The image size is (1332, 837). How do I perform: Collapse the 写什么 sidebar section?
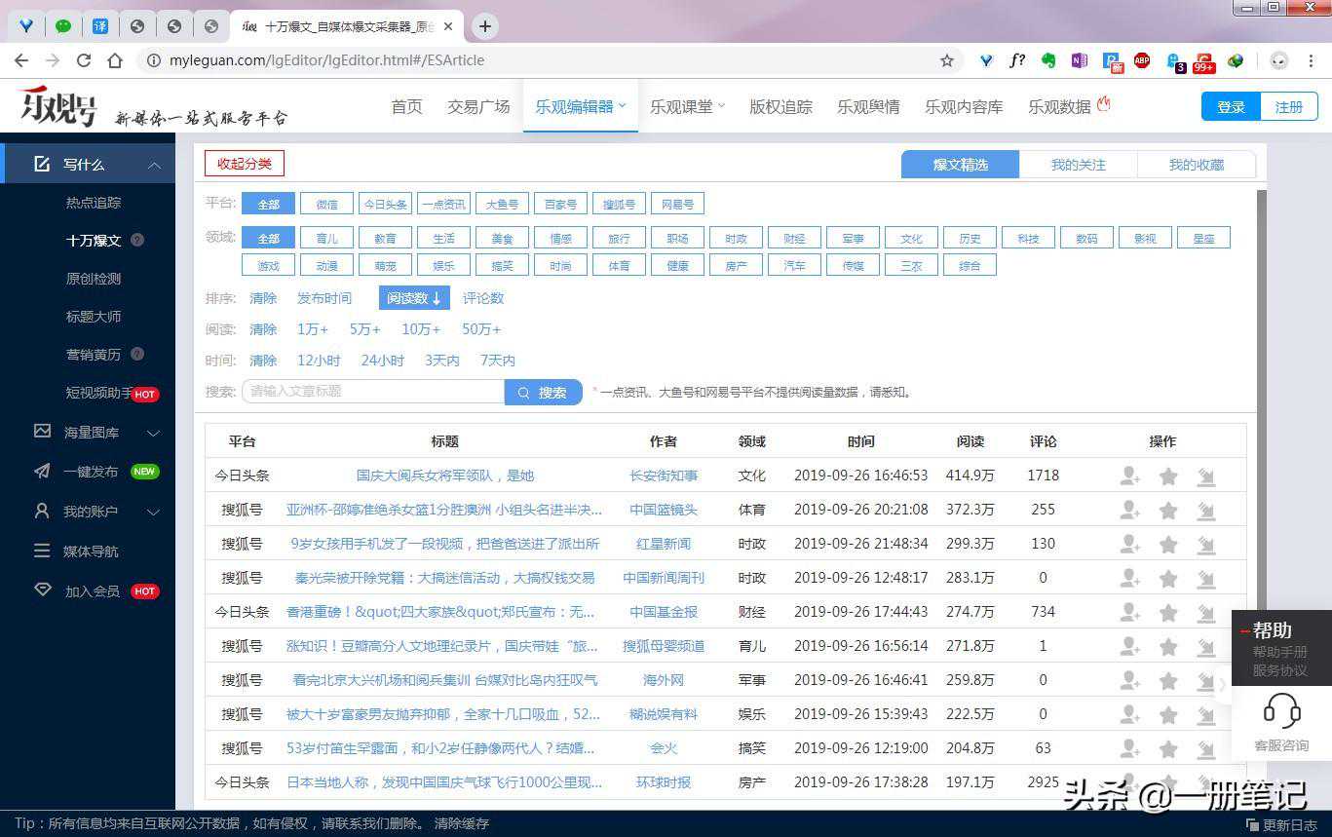point(154,165)
